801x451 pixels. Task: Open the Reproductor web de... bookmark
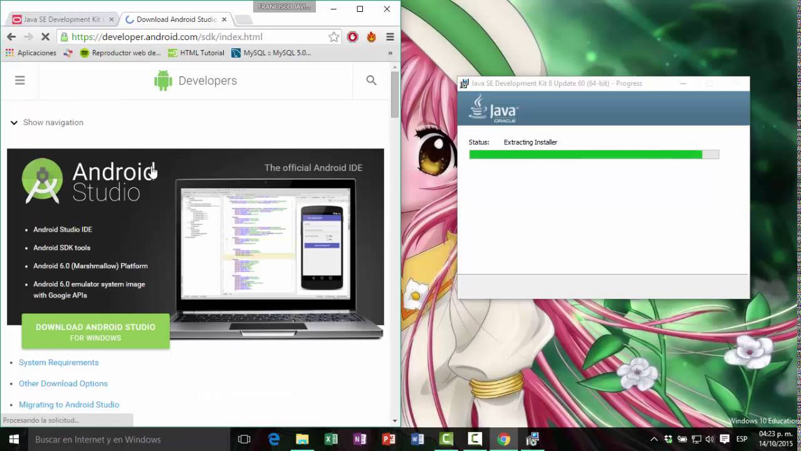tap(120, 53)
